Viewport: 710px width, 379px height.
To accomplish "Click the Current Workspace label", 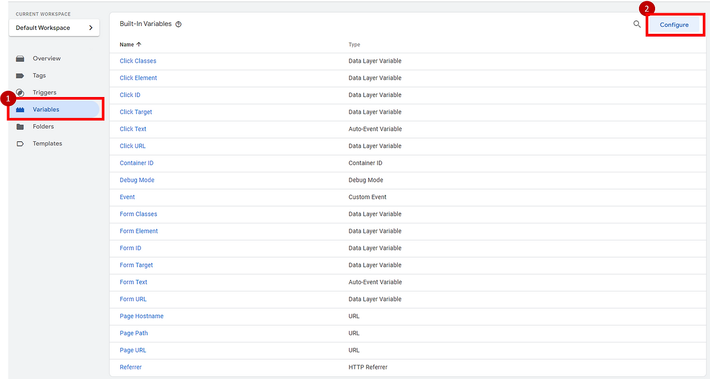I will [x=43, y=14].
